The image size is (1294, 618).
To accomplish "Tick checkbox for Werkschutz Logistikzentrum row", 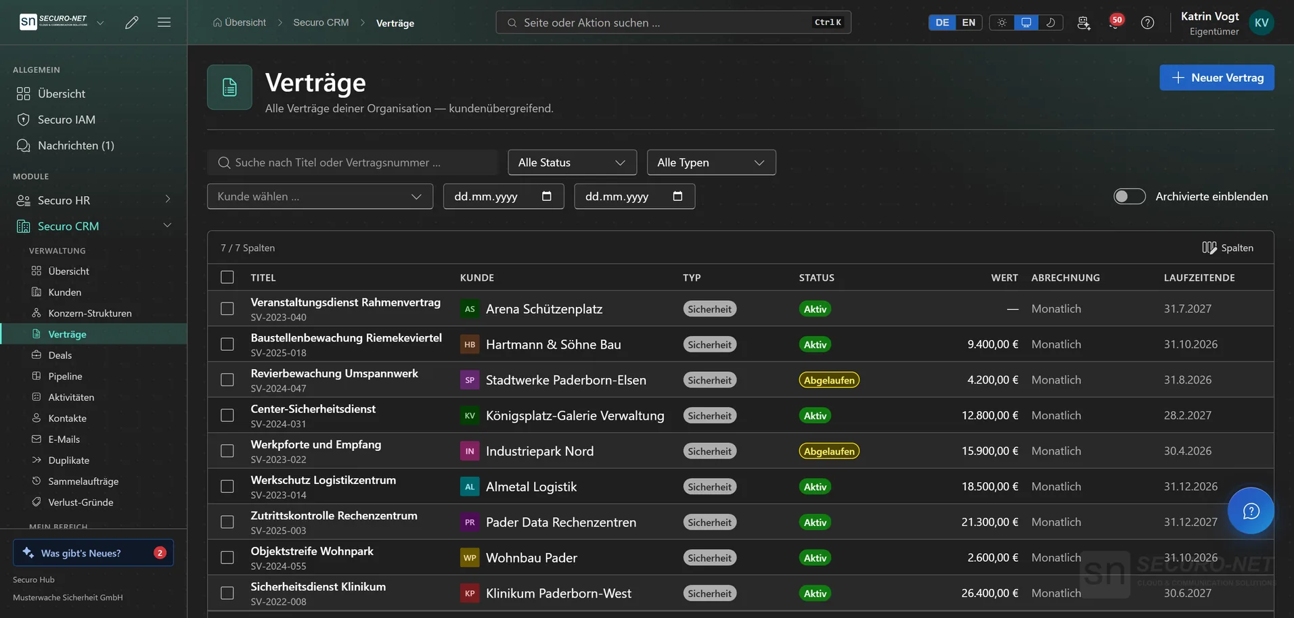I will click(x=227, y=487).
